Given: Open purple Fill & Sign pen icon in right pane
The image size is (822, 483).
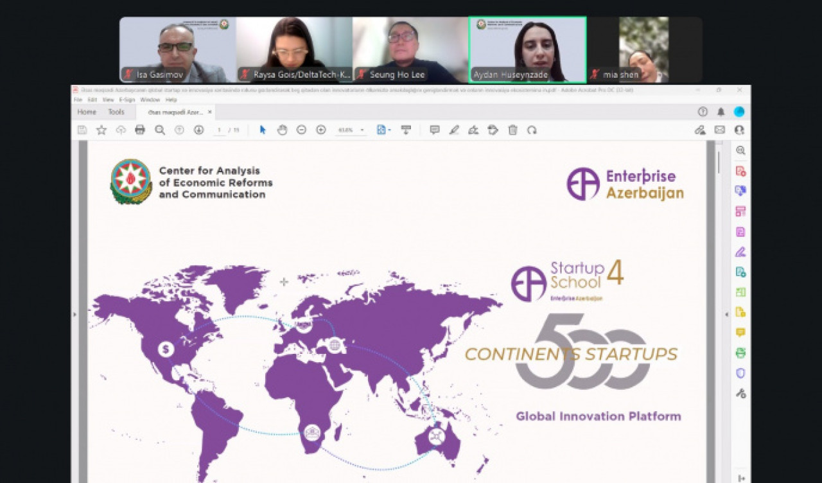Looking at the screenshot, I should tap(740, 252).
